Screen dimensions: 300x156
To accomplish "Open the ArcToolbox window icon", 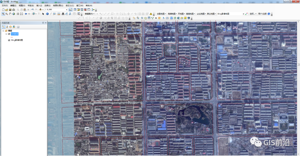I will [x=85, y=9].
